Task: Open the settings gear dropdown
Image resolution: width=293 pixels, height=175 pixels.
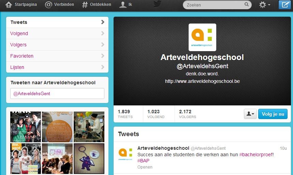Action: [265, 5]
